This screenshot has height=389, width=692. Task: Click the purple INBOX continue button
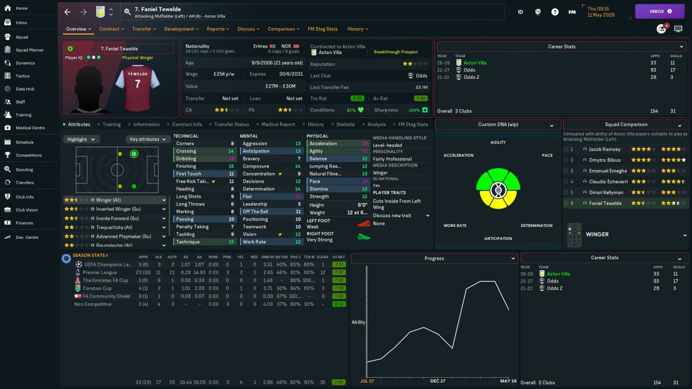point(660,11)
